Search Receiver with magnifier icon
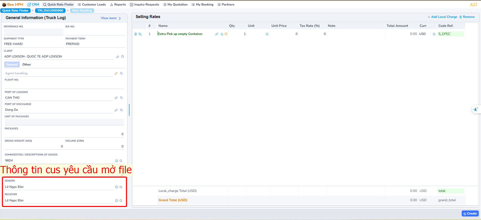Image resolution: width=481 pixels, height=220 pixels. click(121, 201)
